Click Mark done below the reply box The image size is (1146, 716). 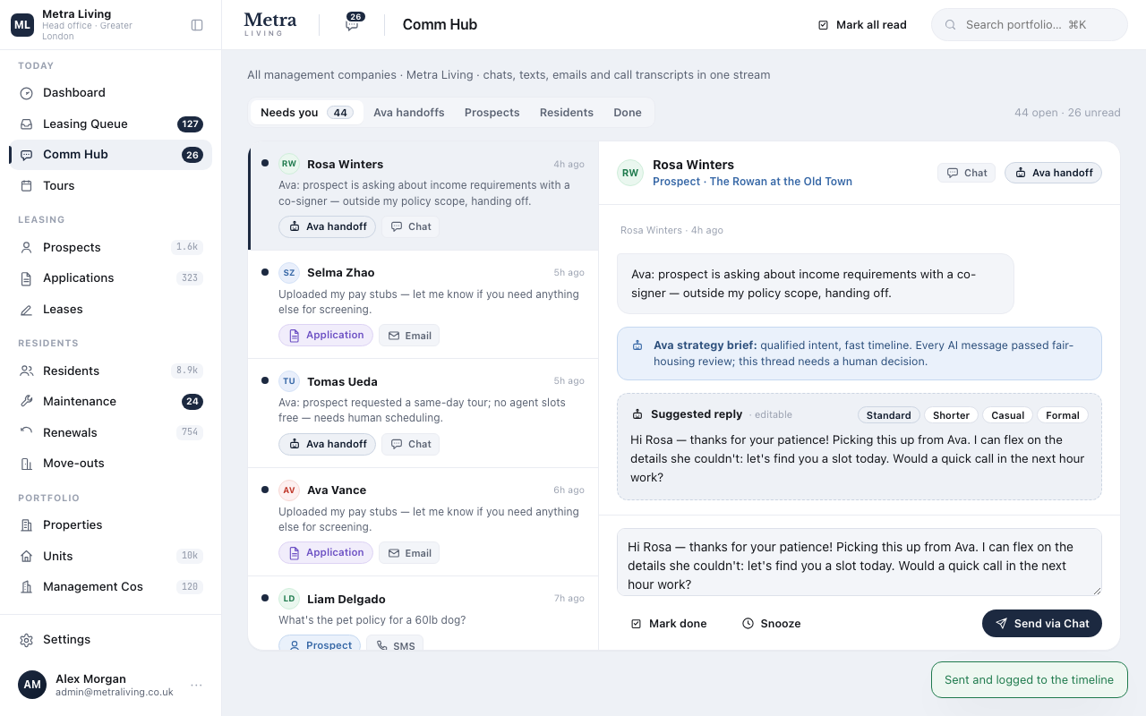[x=669, y=624]
